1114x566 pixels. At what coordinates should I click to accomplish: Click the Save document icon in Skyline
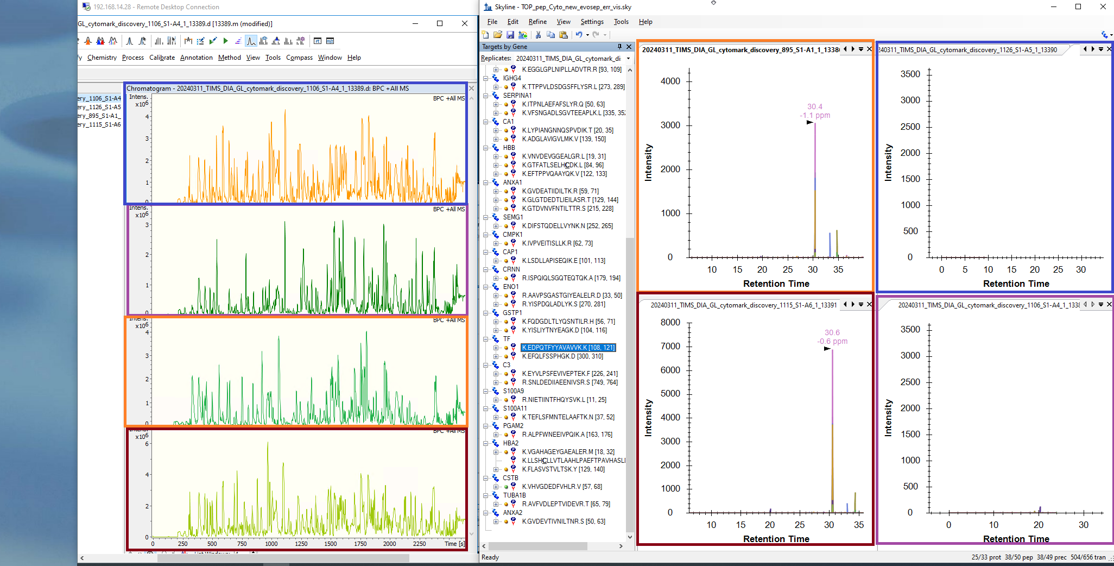coord(510,35)
